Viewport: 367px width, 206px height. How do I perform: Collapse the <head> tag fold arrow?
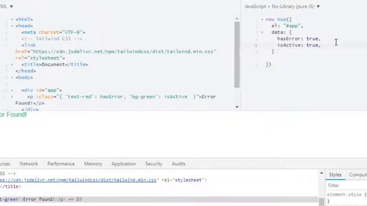tap(12, 26)
